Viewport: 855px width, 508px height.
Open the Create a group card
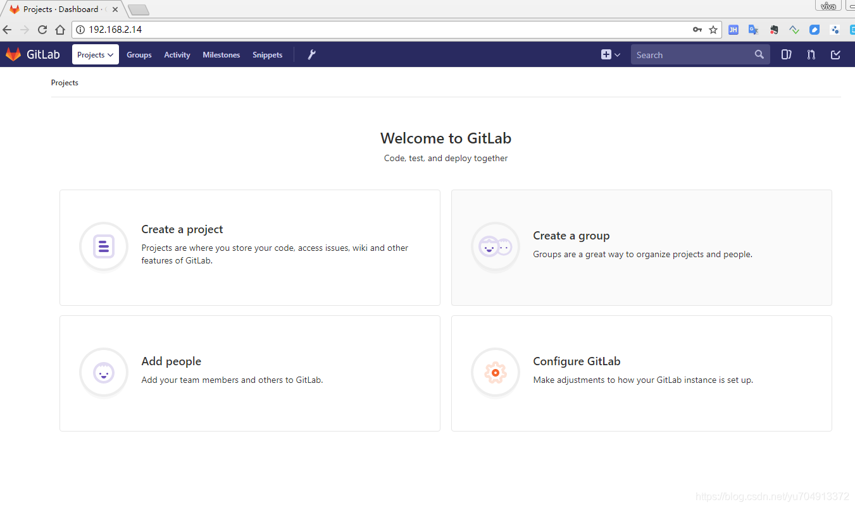(642, 248)
